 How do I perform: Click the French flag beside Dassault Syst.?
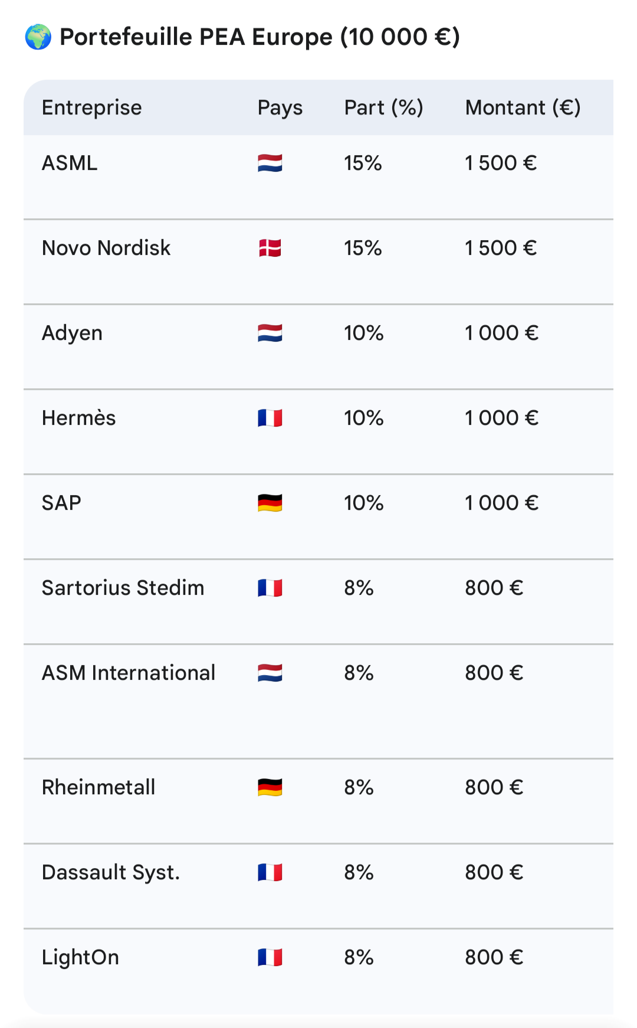point(270,872)
